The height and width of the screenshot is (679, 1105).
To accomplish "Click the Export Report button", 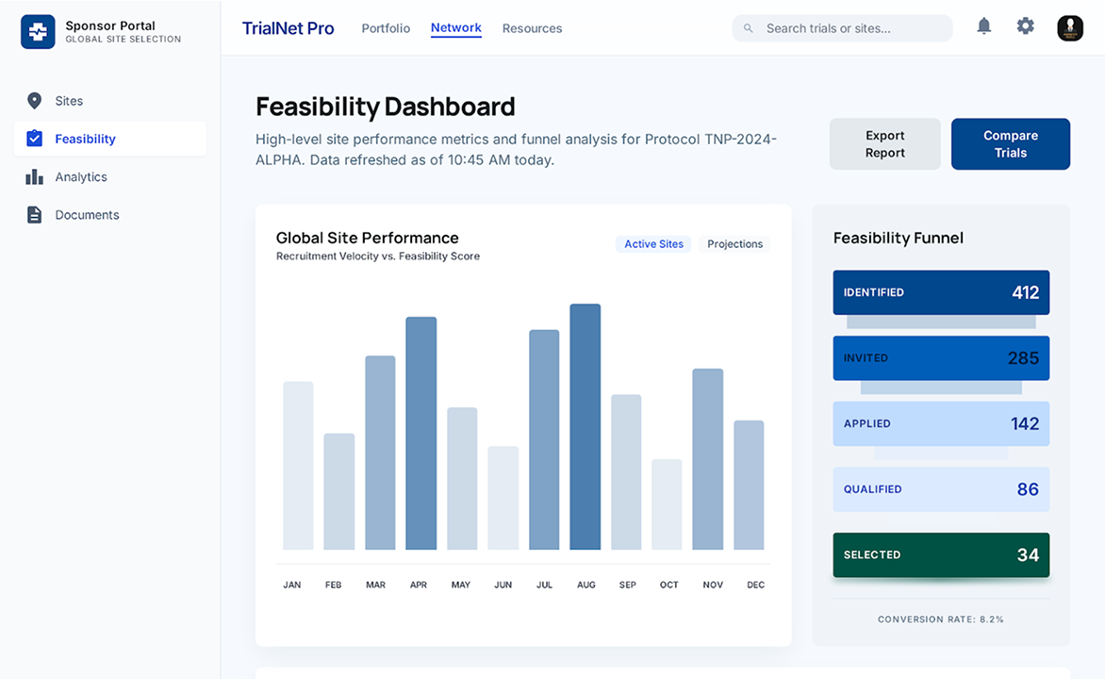I will pyautogui.click(x=884, y=143).
